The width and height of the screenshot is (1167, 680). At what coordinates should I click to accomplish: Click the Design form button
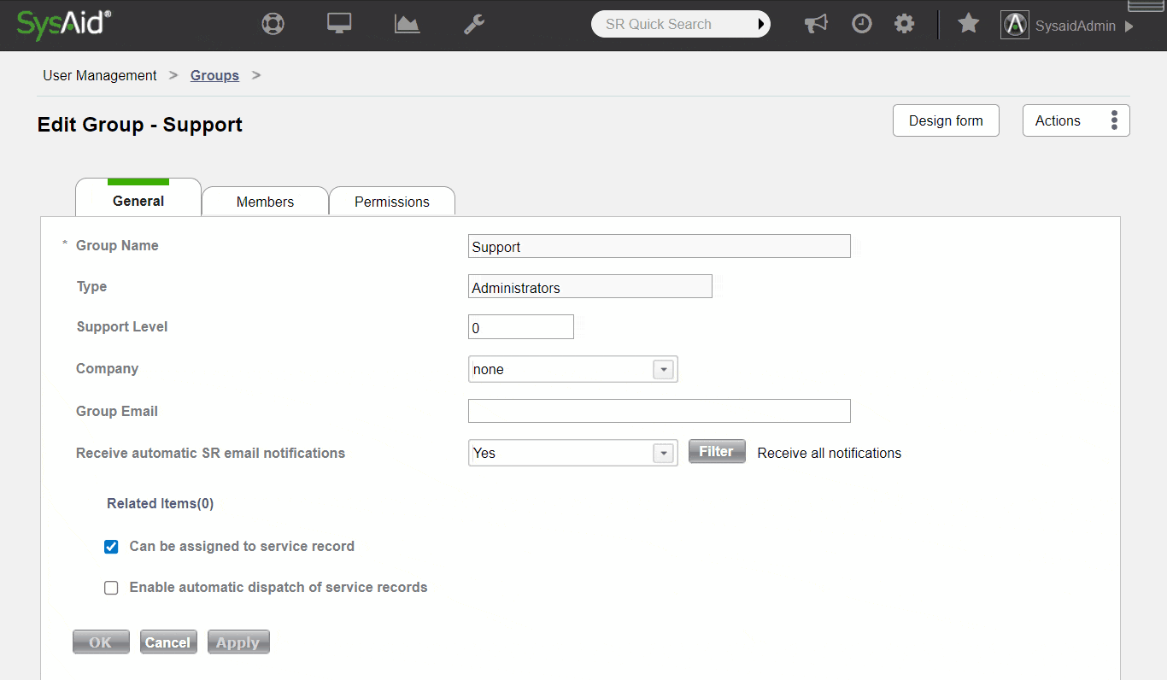946,120
